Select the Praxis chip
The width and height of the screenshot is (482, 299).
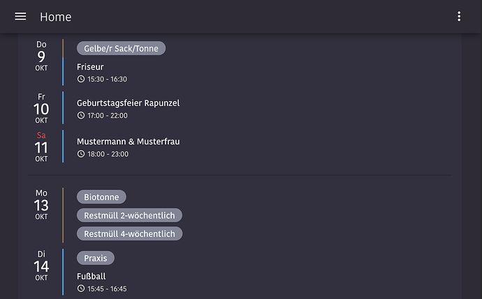point(96,258)
